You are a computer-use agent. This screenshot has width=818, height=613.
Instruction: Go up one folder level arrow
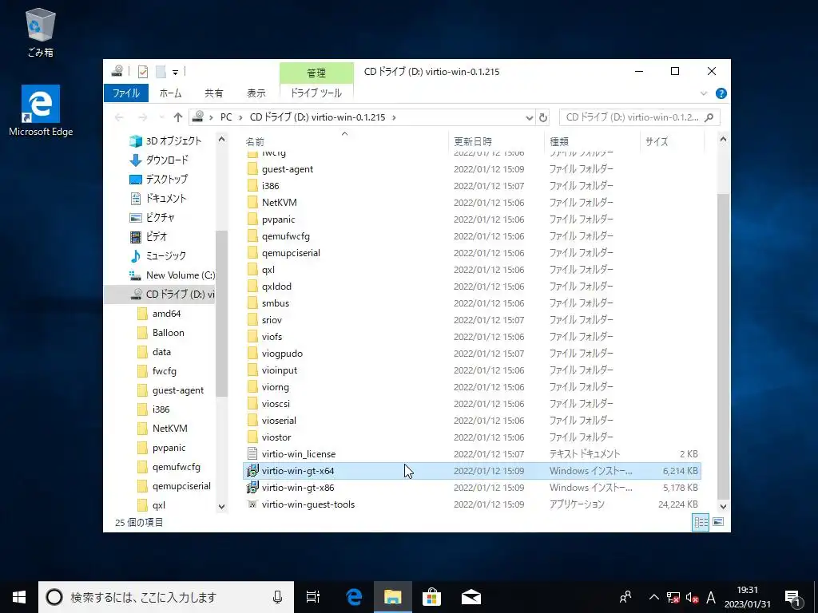tap(178, 117)
